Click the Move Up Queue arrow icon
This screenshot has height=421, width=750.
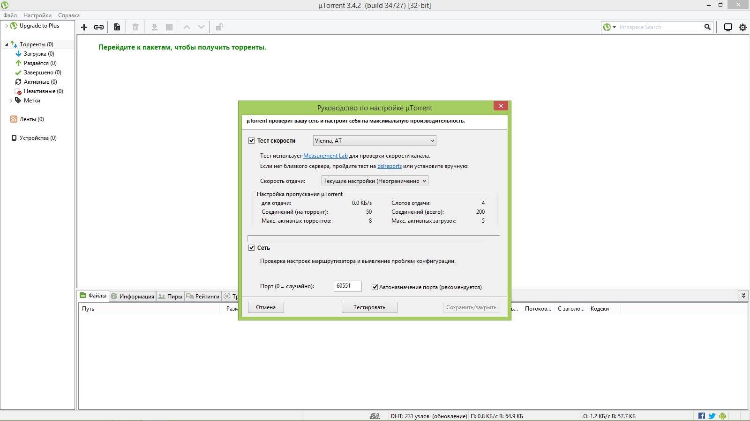pyautogui.click(x=187, y=27)
